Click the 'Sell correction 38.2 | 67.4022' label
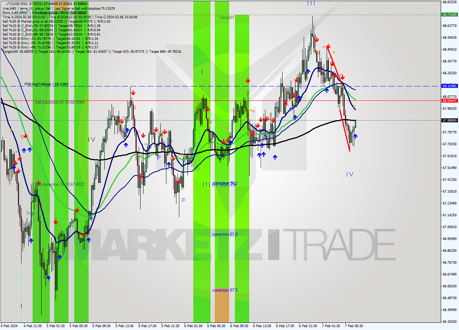 coord(60,184)
